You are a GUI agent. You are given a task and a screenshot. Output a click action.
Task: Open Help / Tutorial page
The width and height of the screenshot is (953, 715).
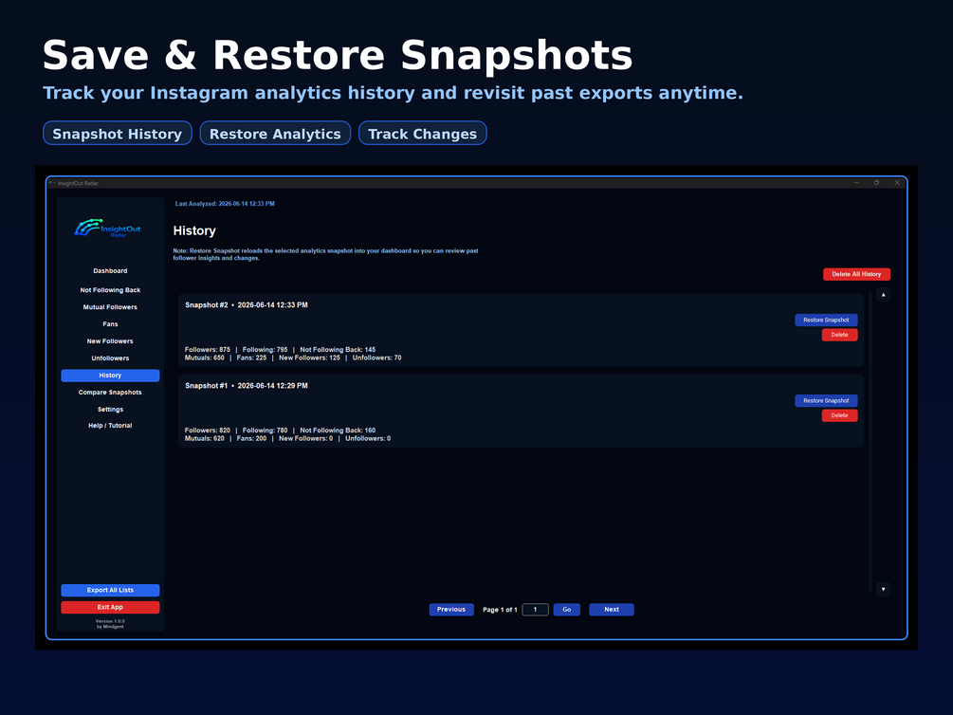[110, 426]
